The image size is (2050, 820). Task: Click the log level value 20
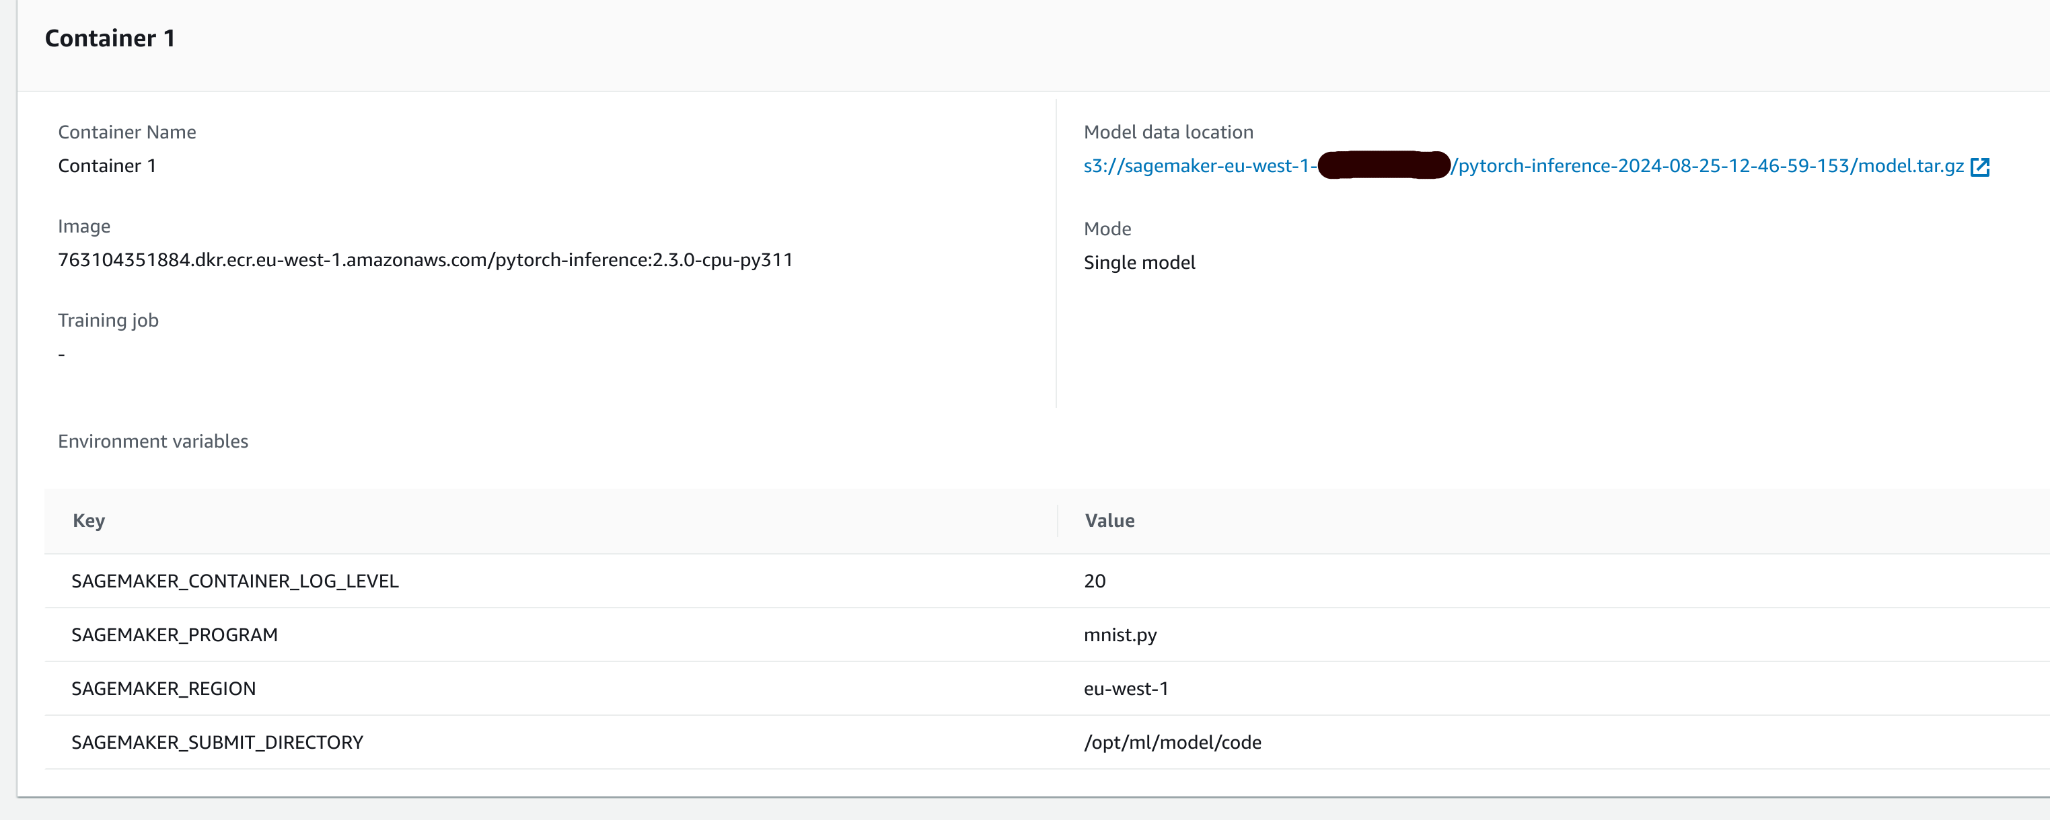(1094, 581)
